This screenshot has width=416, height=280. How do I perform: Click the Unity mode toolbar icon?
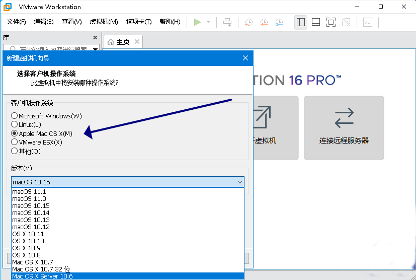(x=346, y=22)
